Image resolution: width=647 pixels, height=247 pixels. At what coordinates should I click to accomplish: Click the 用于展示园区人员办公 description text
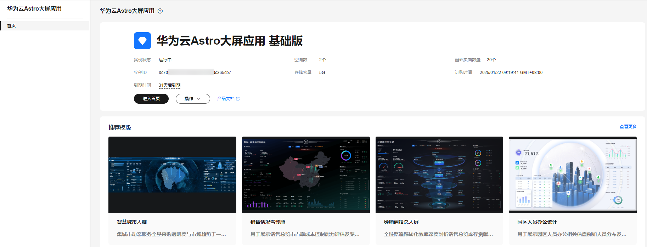(x=572, y=234)
